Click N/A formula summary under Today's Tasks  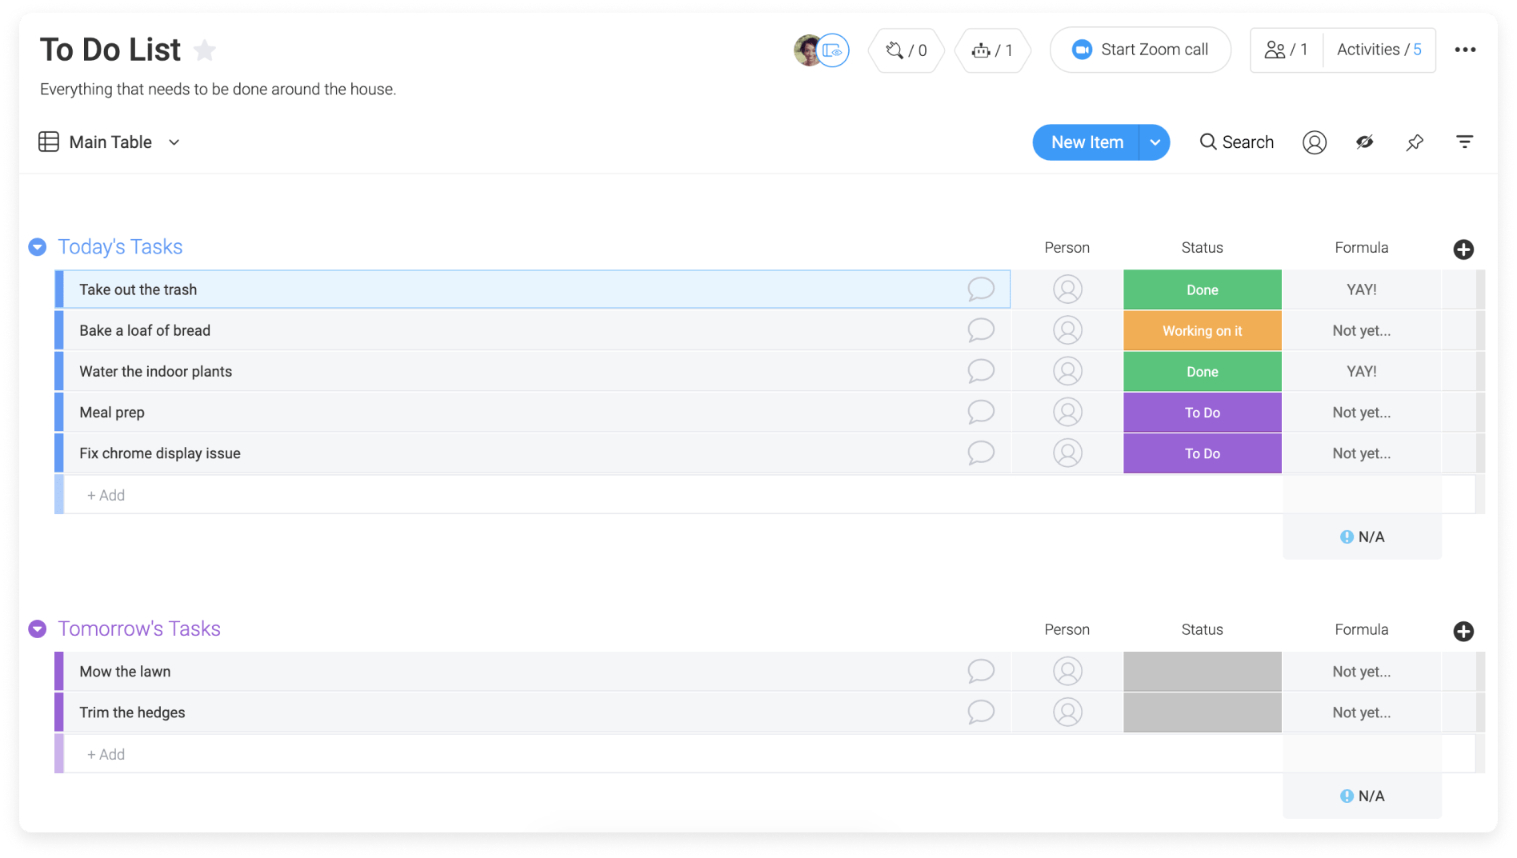tap(1362, 537)
